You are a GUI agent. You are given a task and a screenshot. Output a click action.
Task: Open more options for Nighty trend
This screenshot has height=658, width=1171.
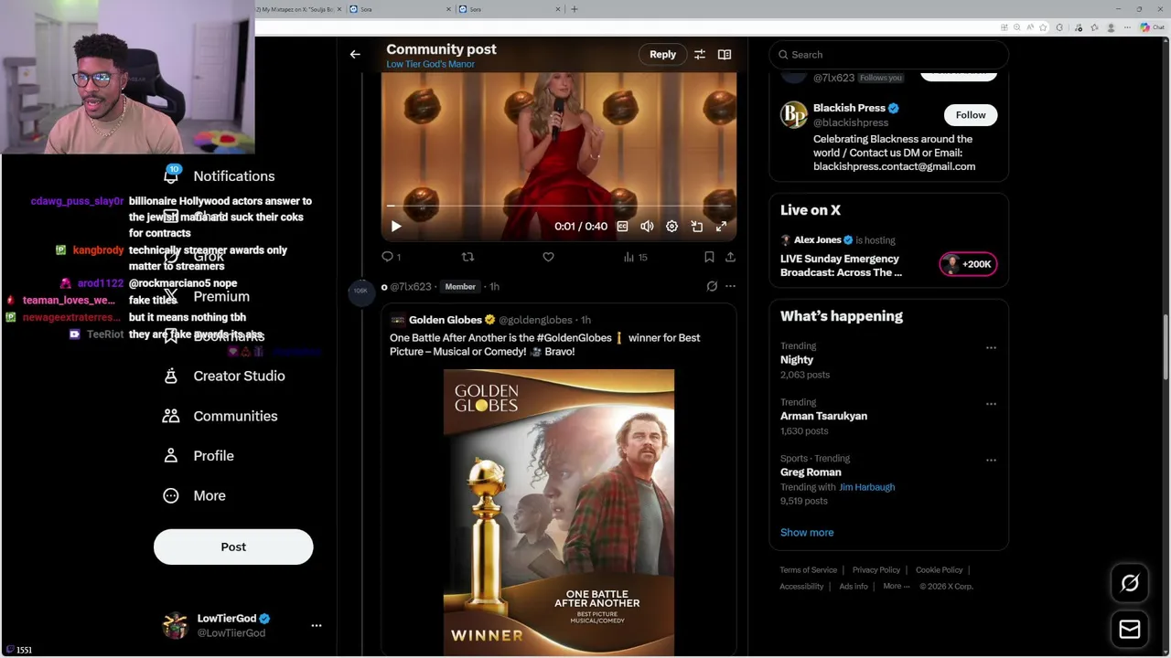(991, 347)
